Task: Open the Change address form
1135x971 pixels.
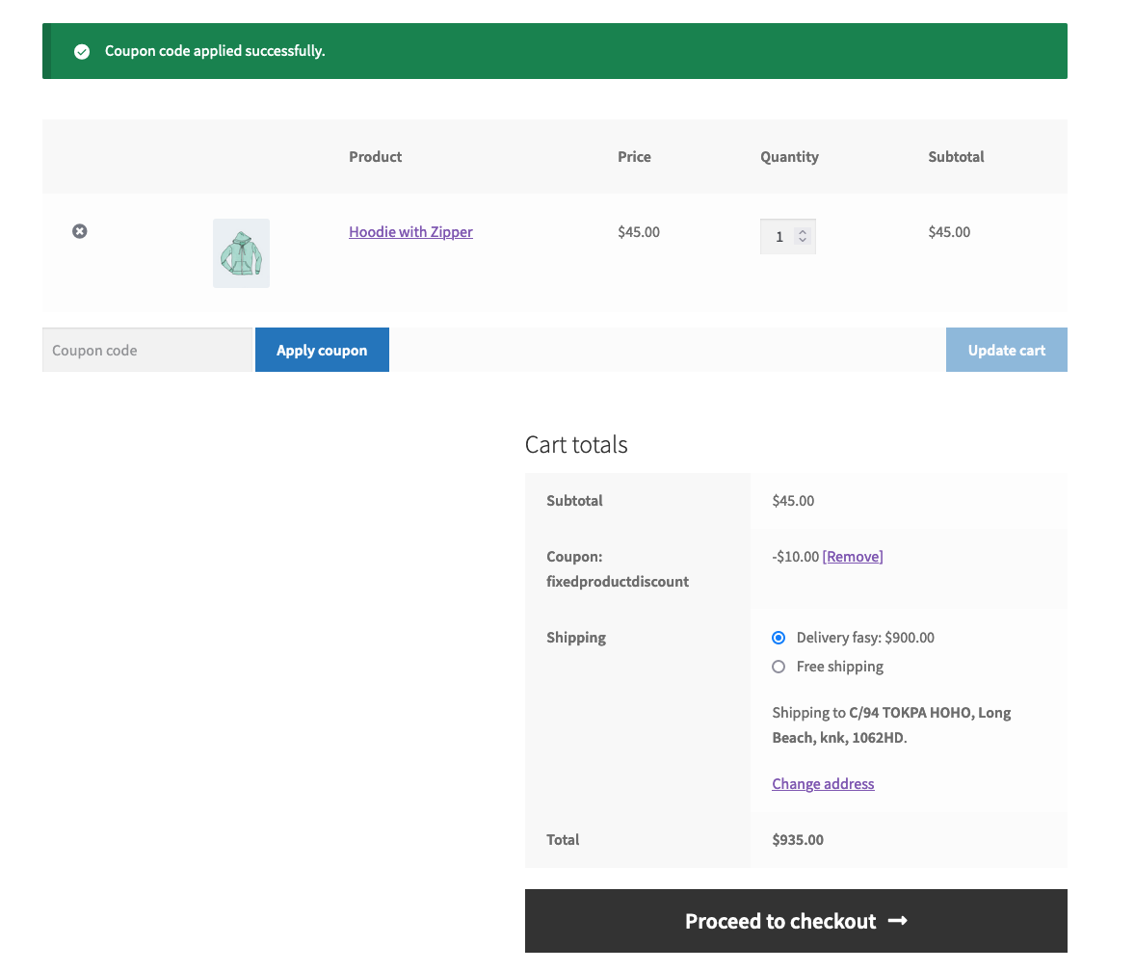Action: point(823,783)
